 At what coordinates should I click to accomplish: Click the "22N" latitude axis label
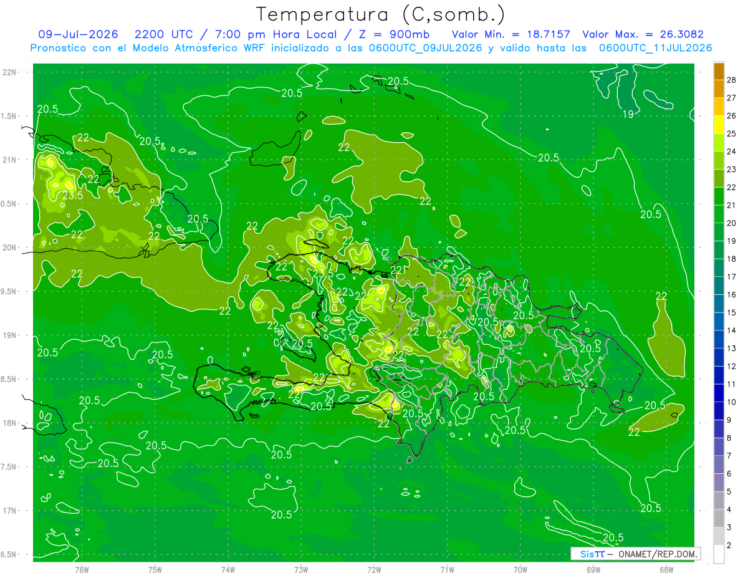[10, 72]
